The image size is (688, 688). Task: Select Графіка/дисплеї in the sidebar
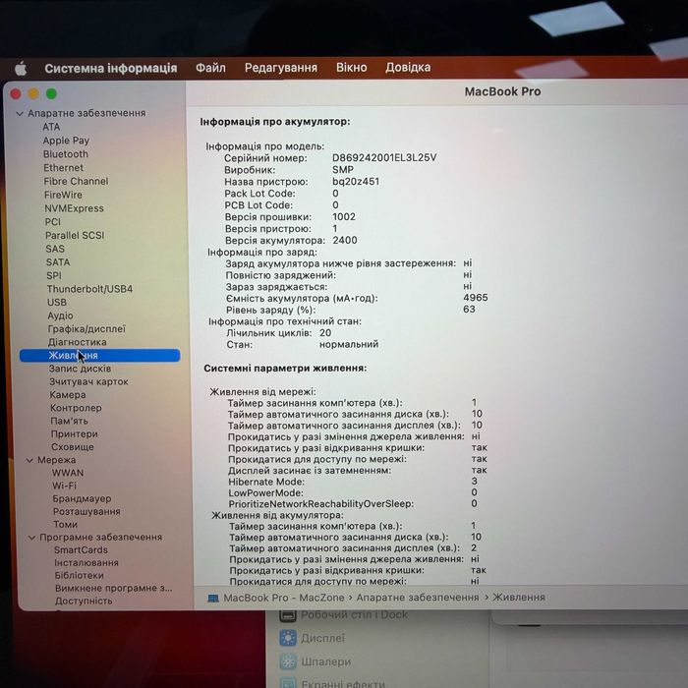click(x=86, y=329)
